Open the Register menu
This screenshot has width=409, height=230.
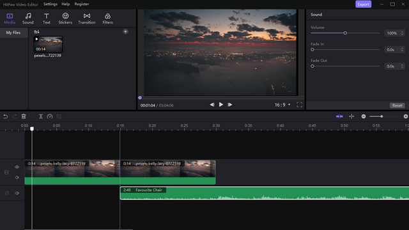82,4
